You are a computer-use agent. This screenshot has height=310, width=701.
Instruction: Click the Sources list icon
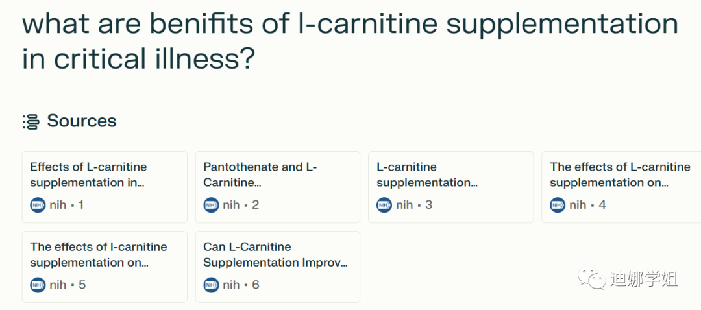coord(31,121)
